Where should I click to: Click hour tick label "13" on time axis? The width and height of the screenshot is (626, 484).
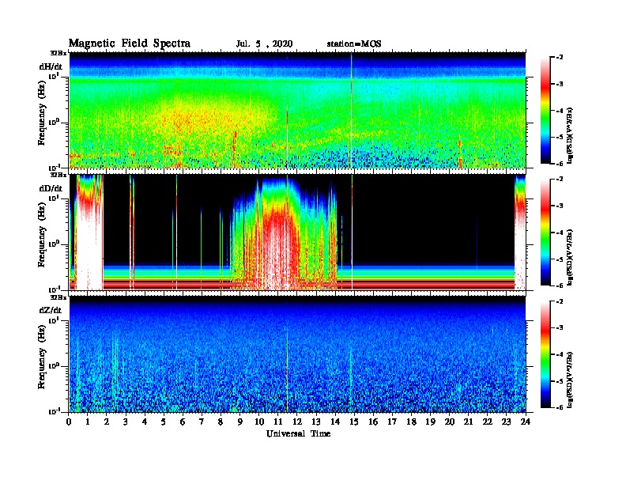click(316, 422)
